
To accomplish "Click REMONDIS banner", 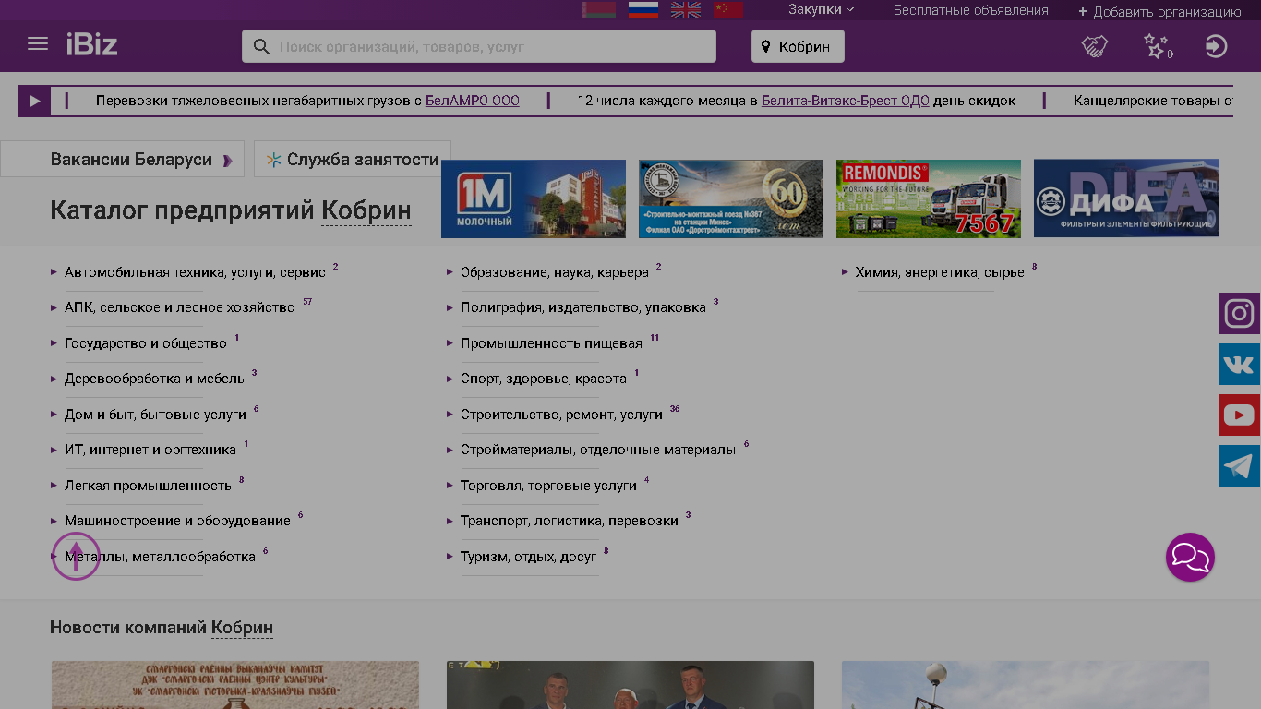I will point(928,198).
